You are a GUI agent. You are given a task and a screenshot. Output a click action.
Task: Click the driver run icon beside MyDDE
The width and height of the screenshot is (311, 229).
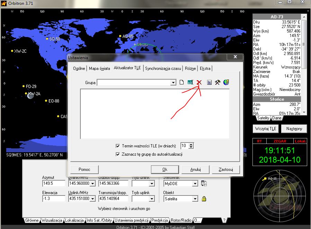pos(204,183)
